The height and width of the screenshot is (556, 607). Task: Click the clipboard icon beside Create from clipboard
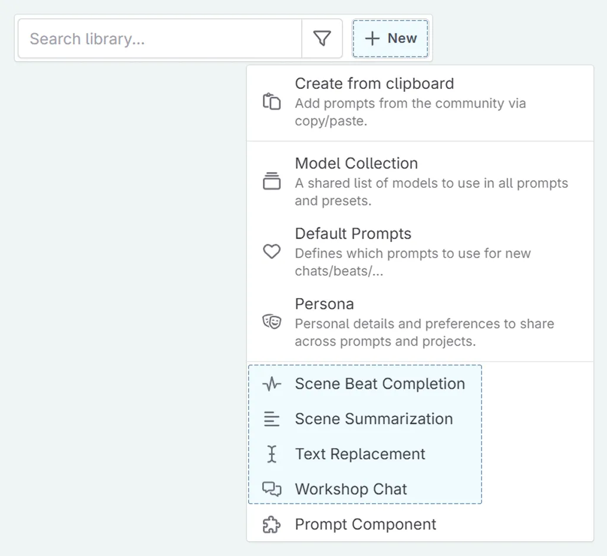coord(272,101)
